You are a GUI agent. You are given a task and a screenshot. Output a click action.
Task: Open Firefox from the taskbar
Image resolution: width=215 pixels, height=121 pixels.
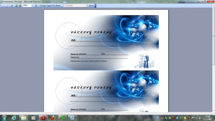(x=53, y=118)
